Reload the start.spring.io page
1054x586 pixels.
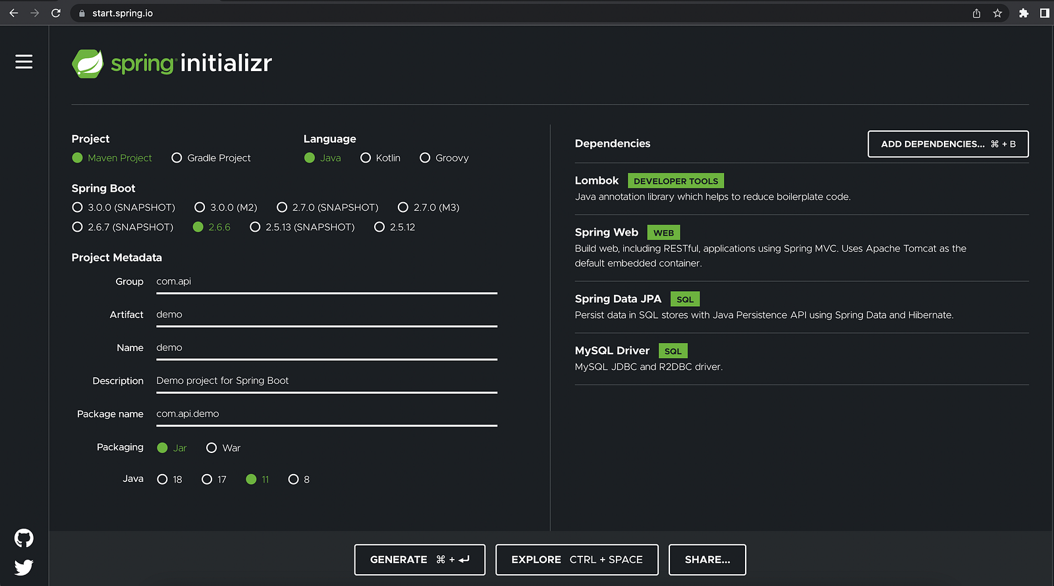click(x=56, y=13)
